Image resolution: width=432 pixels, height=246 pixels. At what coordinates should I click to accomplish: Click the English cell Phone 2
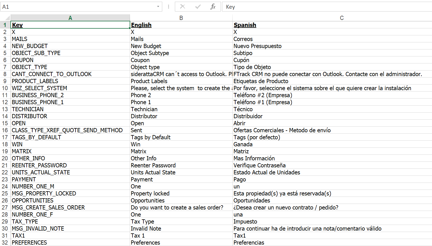[x=181, y=95]
